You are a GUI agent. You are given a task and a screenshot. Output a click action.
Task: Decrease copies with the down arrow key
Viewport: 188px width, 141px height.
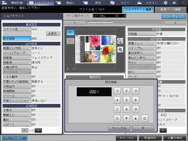127,118
